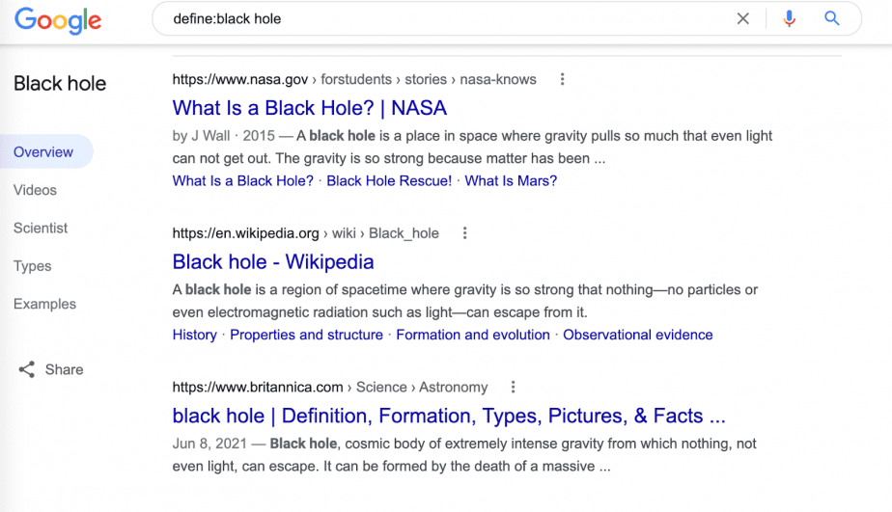Open the Scientist sidebar section
This screenshot has height=512, width=892.
coord(41,228)
